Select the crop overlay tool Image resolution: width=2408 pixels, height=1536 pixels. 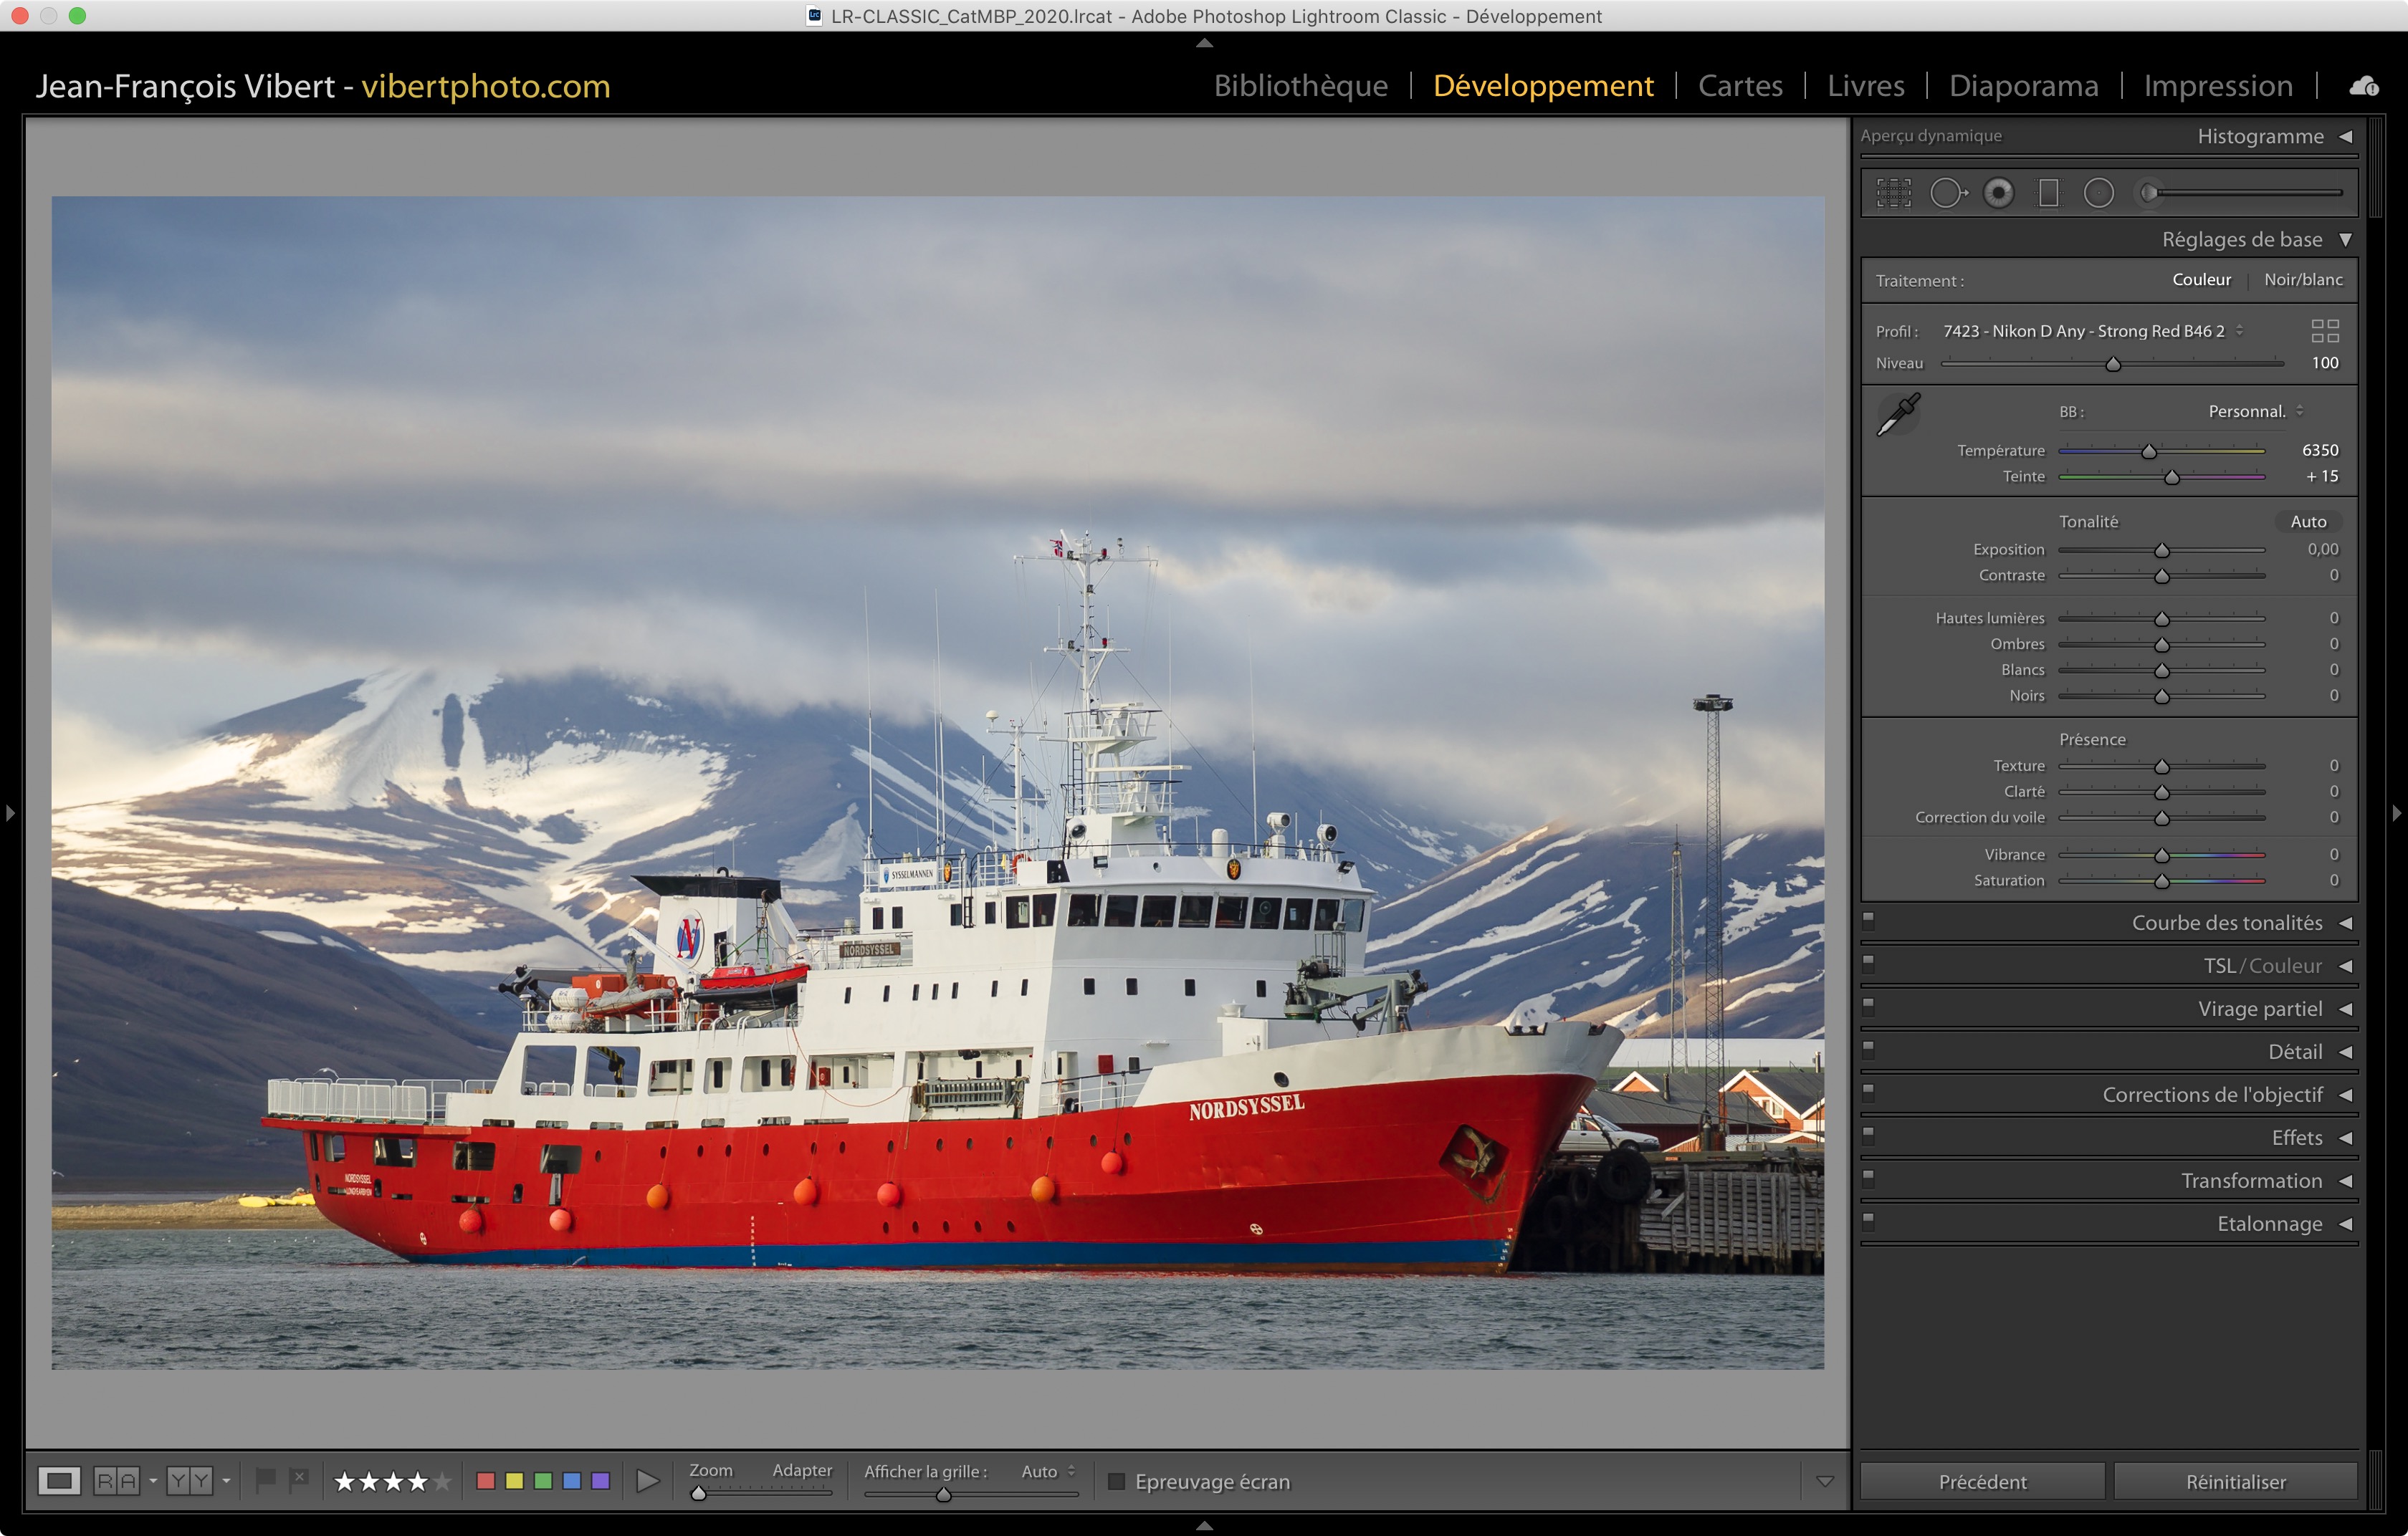[1893, 193]
